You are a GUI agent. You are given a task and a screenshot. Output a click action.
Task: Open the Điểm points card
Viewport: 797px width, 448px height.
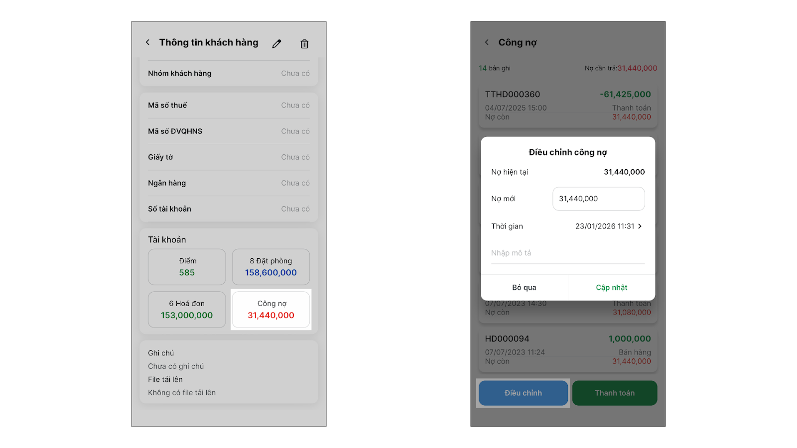pos(187,267)
